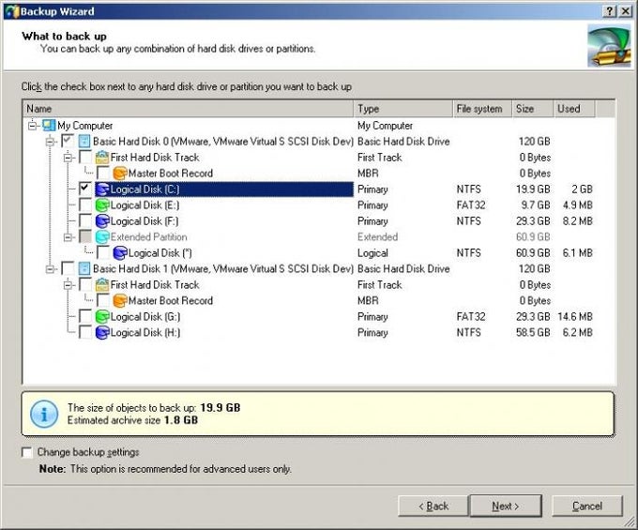
Task: Click the question mark help button
Action: pos(609,11)
